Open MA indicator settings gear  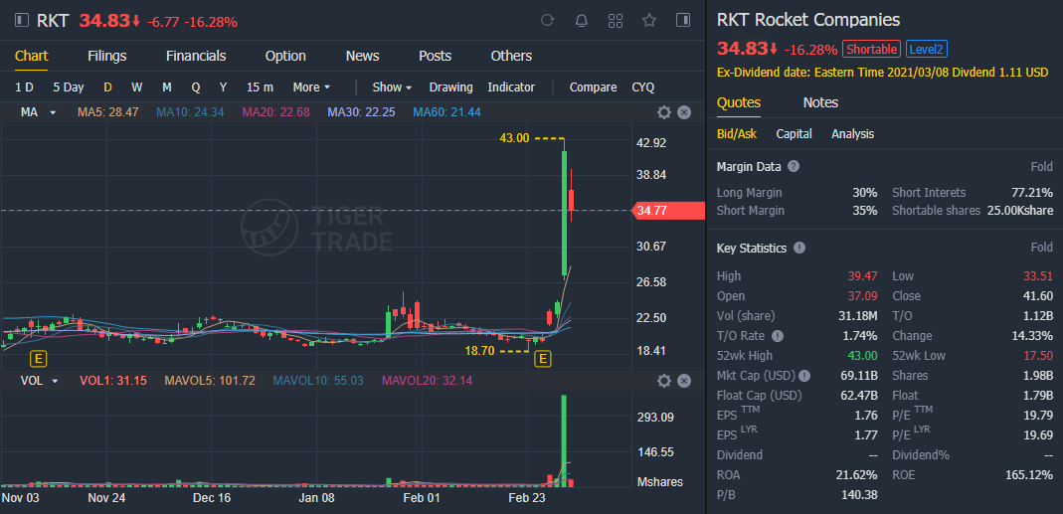663,112
